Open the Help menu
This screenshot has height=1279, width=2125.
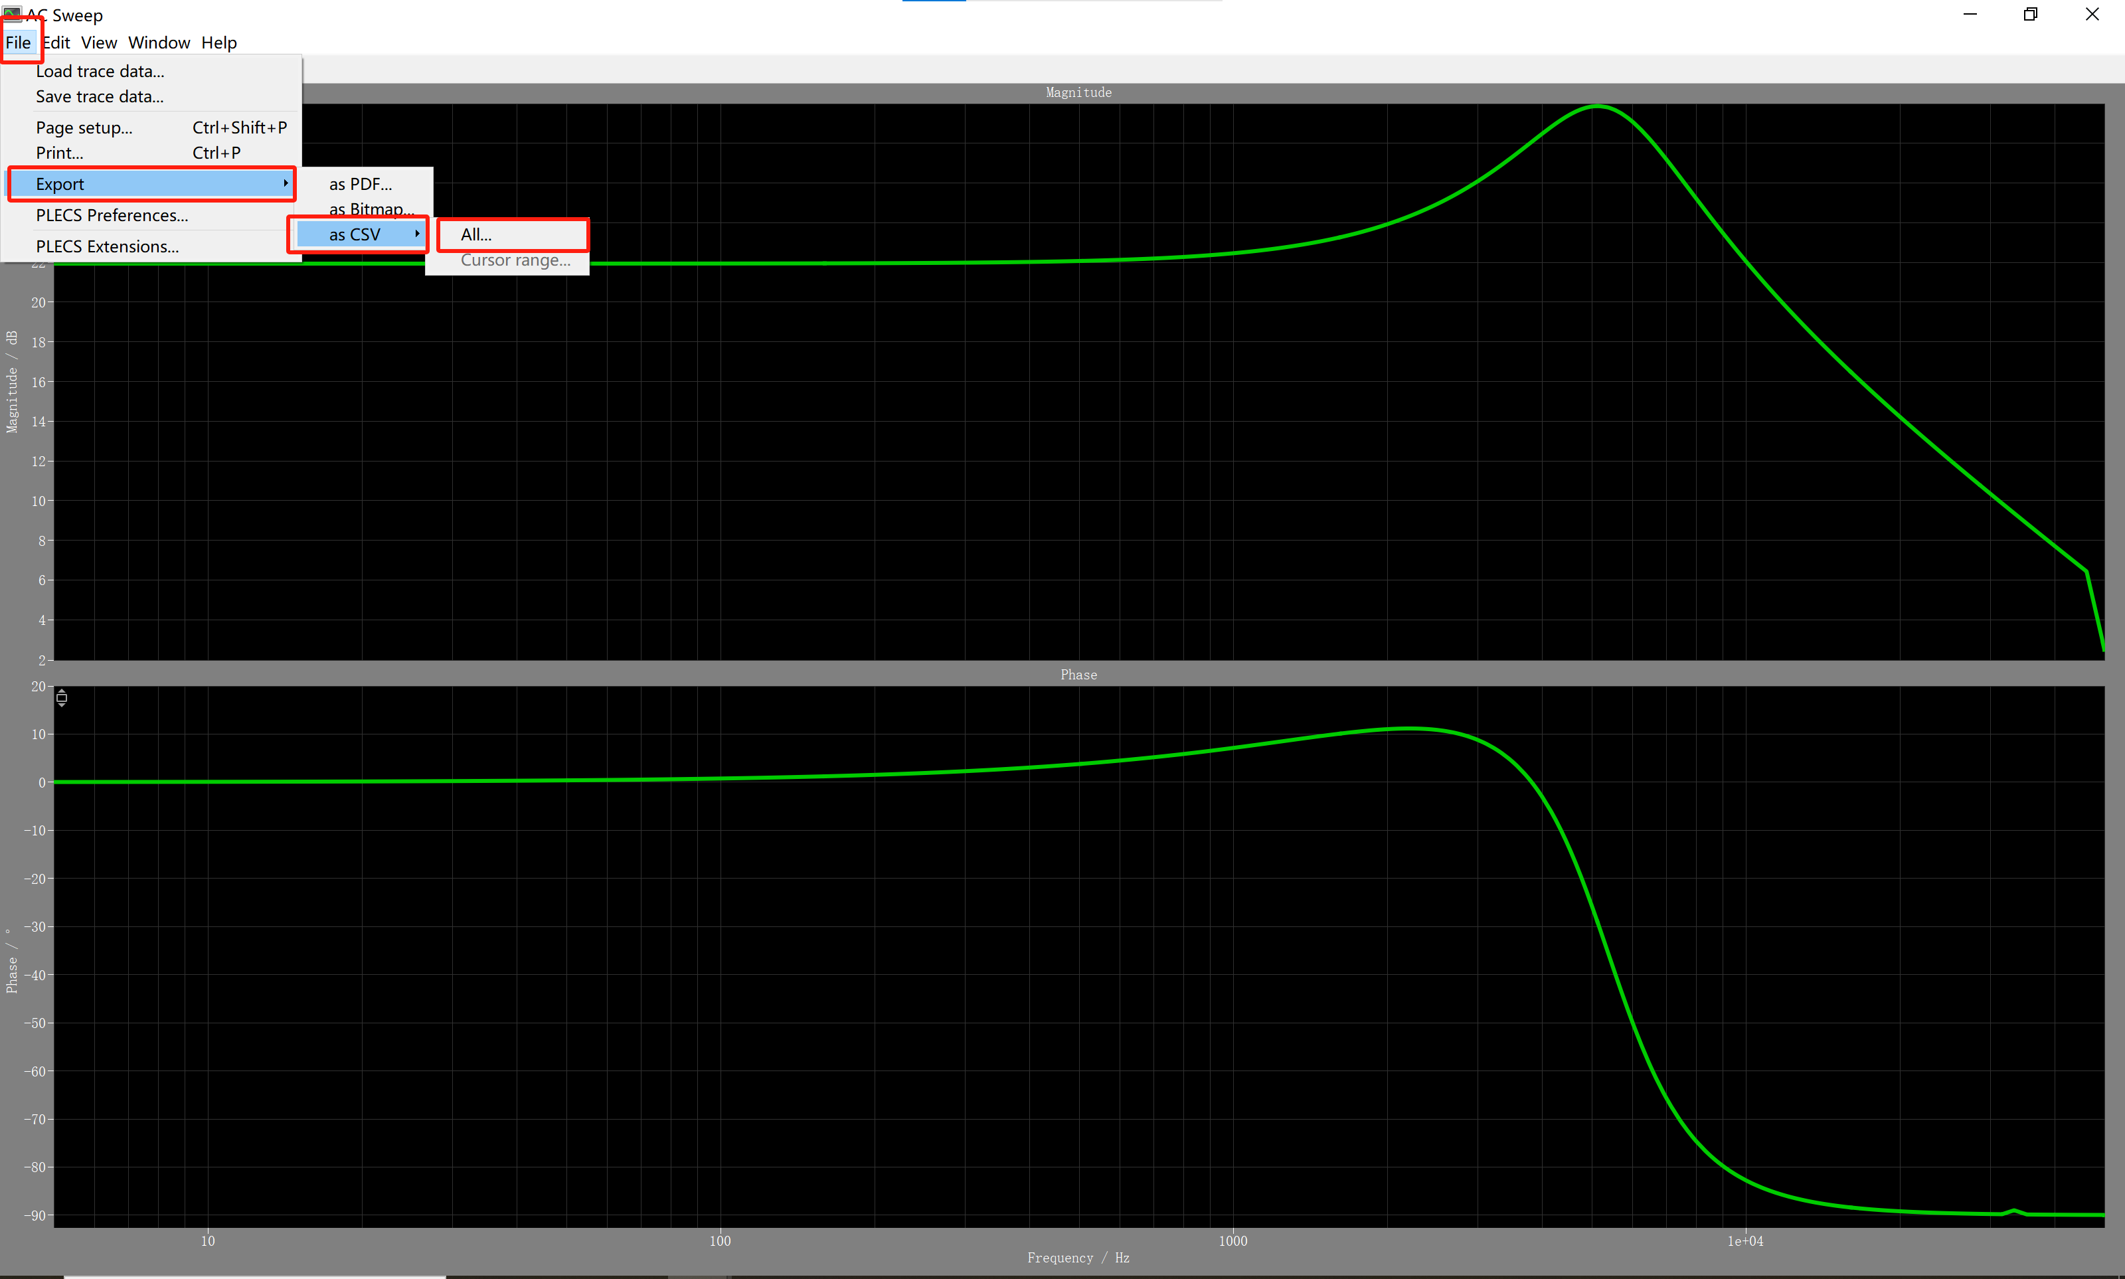[219, 43]
